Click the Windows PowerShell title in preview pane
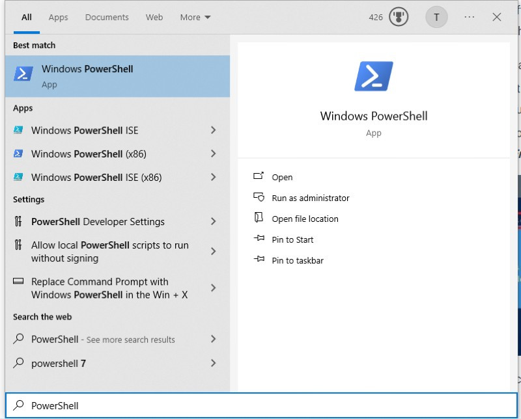Viewport: 521px width, 419px height. point(374,116)
